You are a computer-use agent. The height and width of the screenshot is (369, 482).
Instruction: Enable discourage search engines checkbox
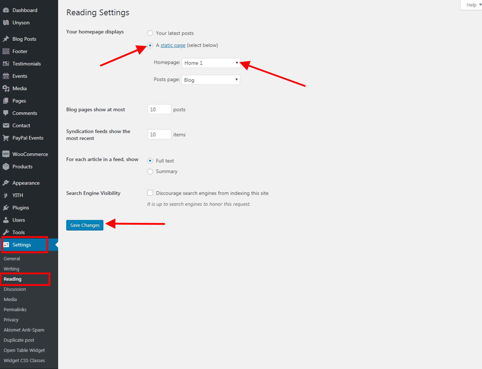(150, 193)
